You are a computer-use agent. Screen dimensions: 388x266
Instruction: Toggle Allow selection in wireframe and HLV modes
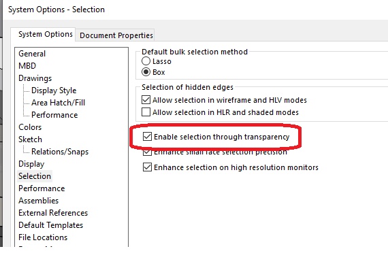[x=146, y=100]
